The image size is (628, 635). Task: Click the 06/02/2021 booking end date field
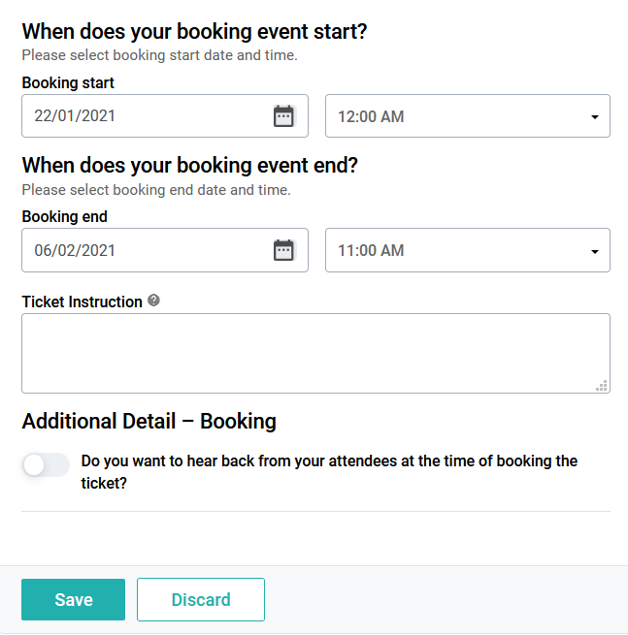point(165,250)
